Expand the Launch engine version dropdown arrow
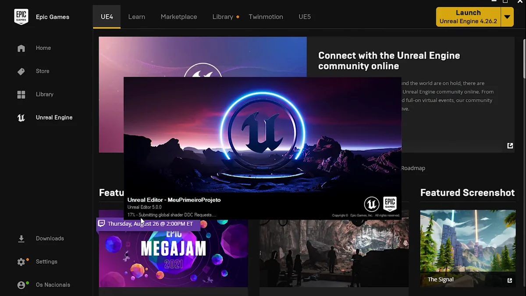The height and width of the screenshot is (296, 526). 507,17
